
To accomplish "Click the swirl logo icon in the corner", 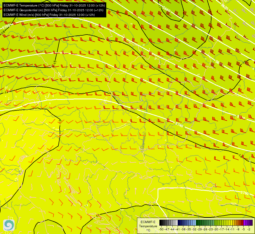I will pyautogui.click(x=9, y=225).
